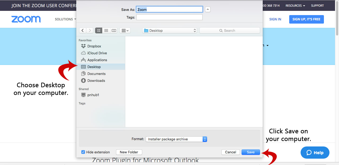Image resolution: width=339 pixels, height=165 pixels.
Task: Open the Desktop location popup menu
Action: coord(169,30)
